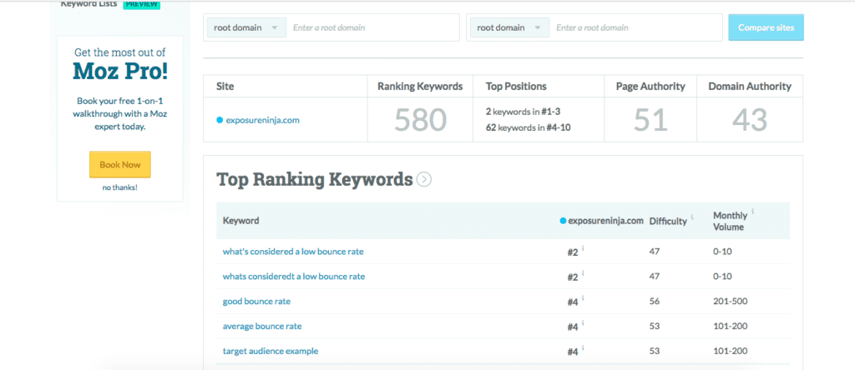This screenshot has width=855, height=370.
Task: Open the first root domain dropdown
Action: pos(246,27)
